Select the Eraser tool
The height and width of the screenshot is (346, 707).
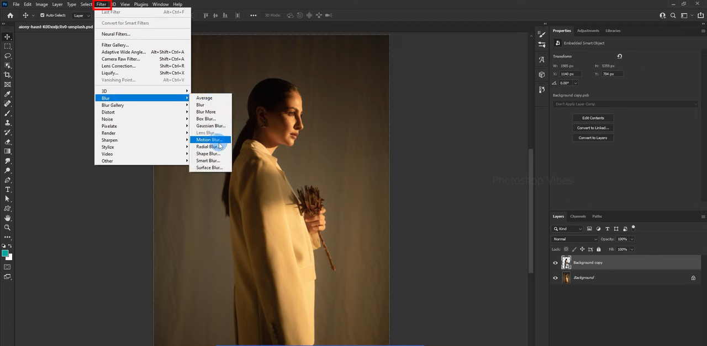tap(7, 142)
